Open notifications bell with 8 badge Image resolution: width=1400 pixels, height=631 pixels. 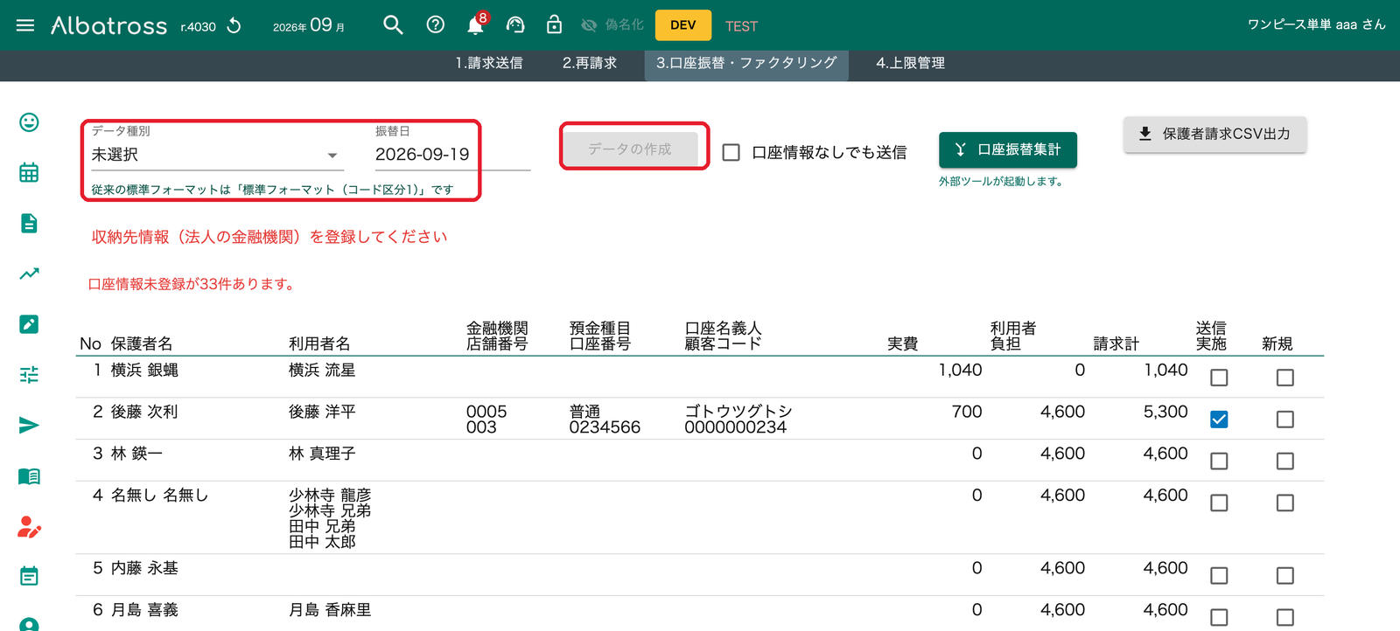point(476,24)
